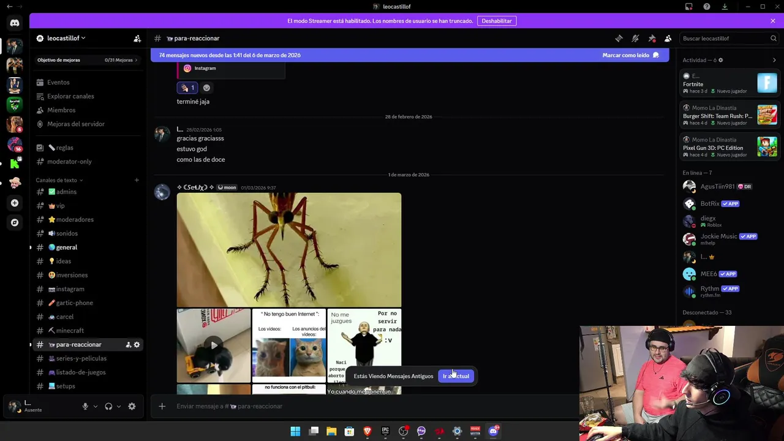Open the large insect image attachment
The image size is (784, 441).
[289, 250]
